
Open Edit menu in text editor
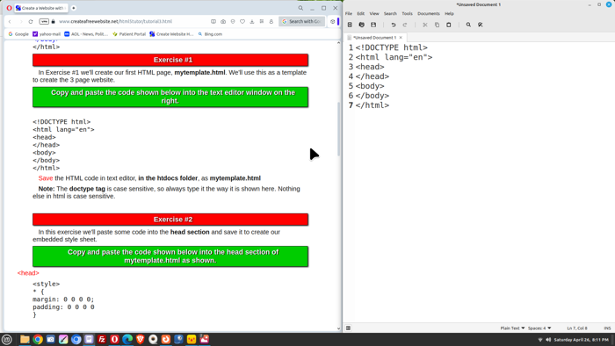(360, 14)
